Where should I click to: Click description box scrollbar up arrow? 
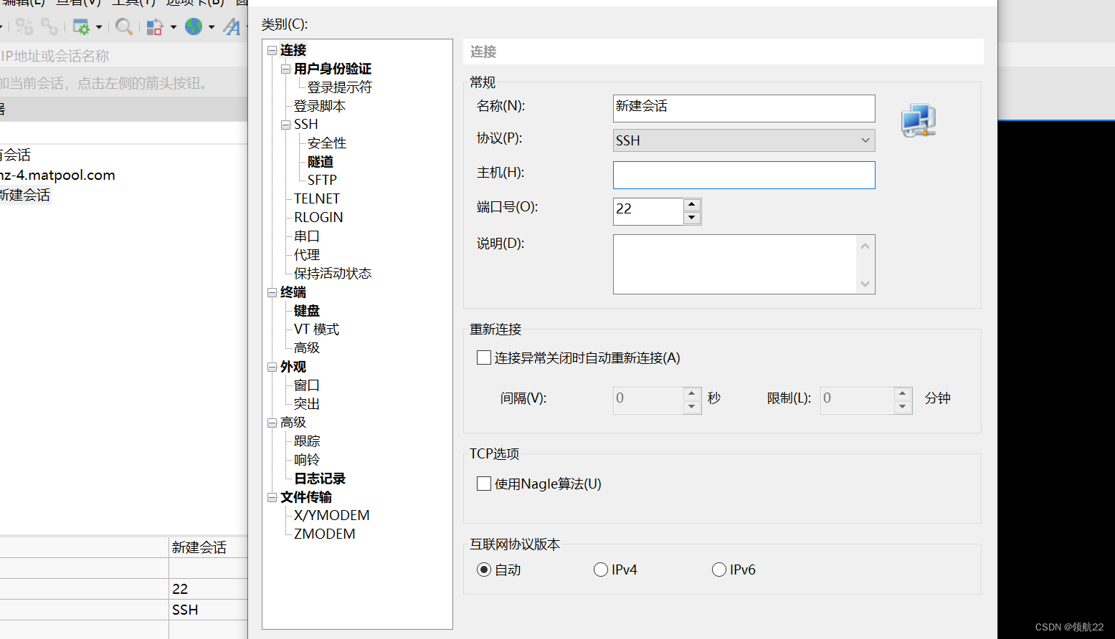(x=865, y=246)
